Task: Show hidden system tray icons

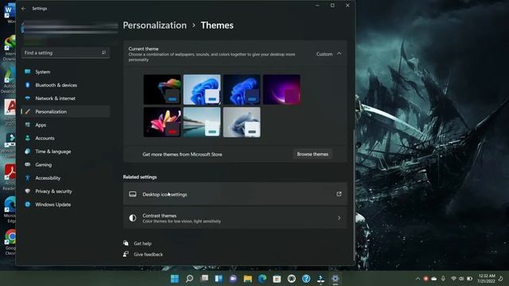Action: point(418,279)
